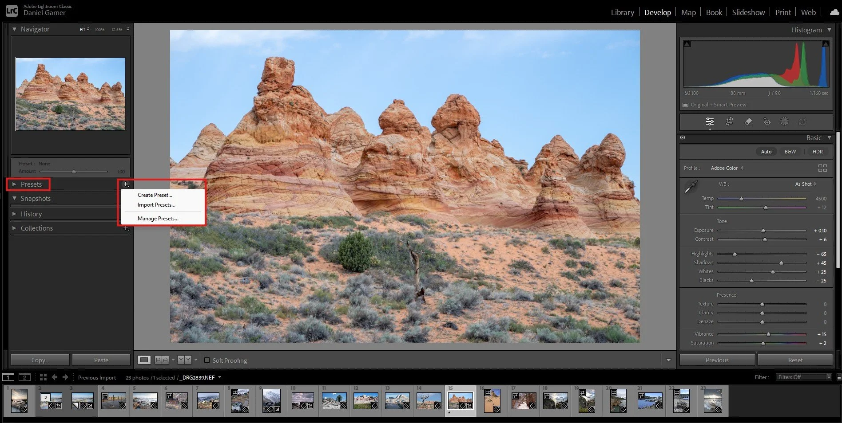Screen dimensions: 842x423
Task: Collapse the Histogram panel
Action: (829, 30)
